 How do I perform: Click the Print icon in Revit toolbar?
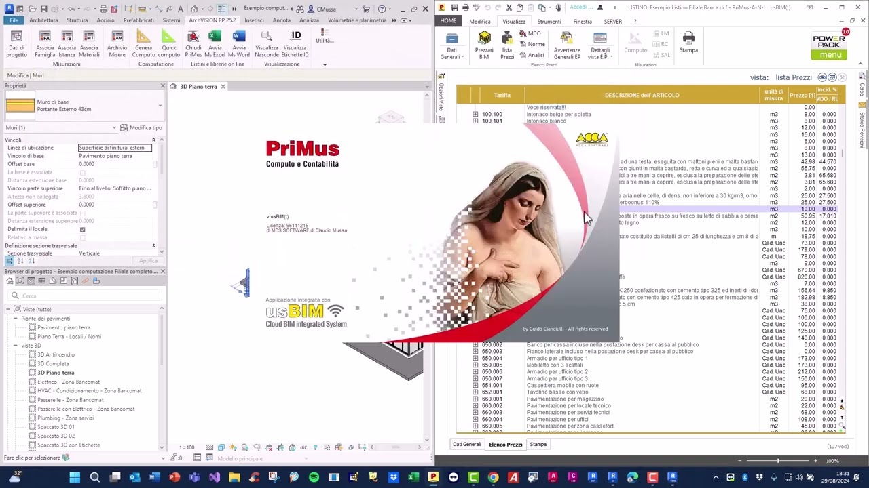pos(104,9)
